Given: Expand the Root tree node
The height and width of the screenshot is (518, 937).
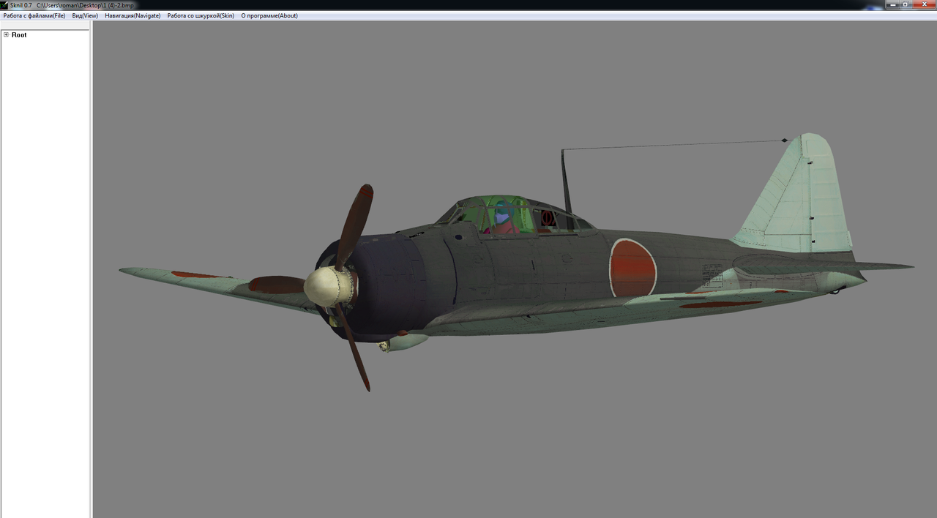Looking at the screenshot, I should (6, 34).
